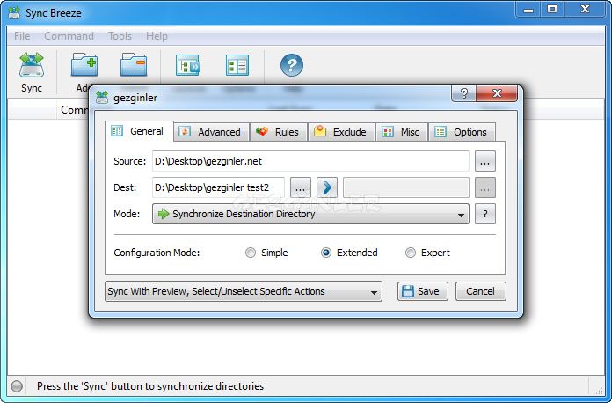612x403 pixels.
Task: Switch to the General tab
Action: click(139, 131)
